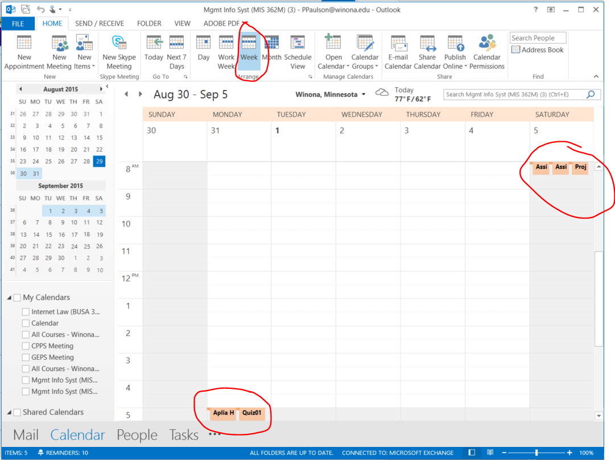Switch to Normal view in status bar
Image resolution: width=615 pixels, height=460 pixels.
[472, 453]
